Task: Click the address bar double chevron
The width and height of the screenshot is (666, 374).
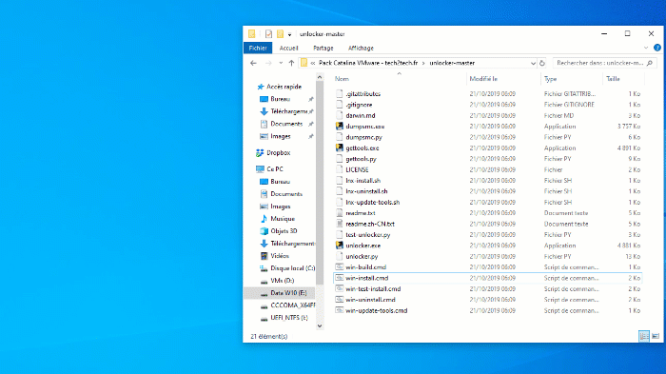Action: pos(313,63)
